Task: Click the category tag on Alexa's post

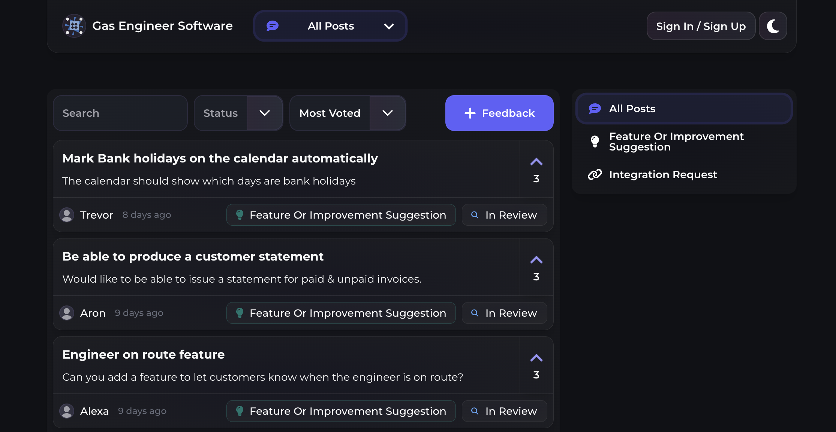Action: pos(341,411)
